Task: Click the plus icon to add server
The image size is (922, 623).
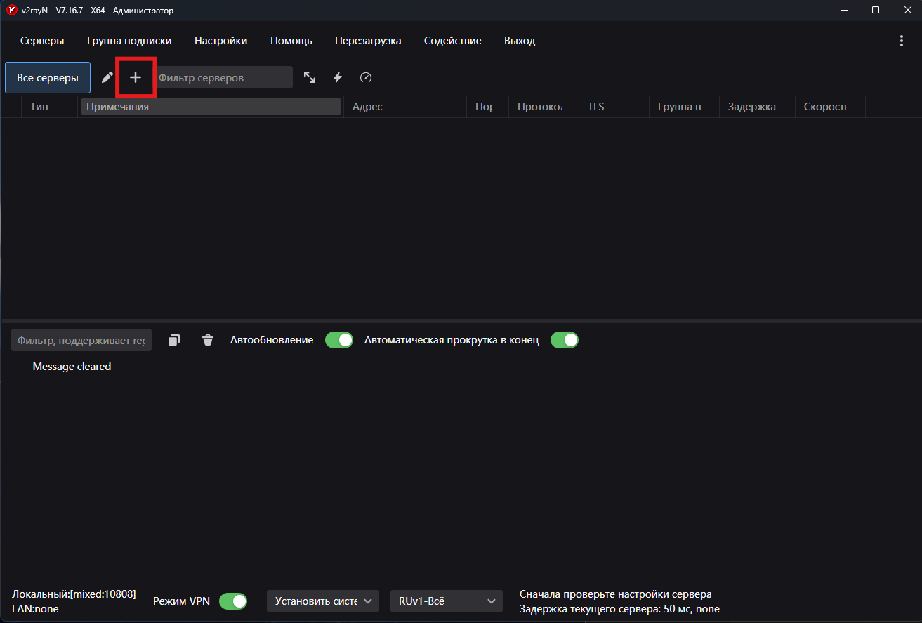Action: click(x=136, y=78)
